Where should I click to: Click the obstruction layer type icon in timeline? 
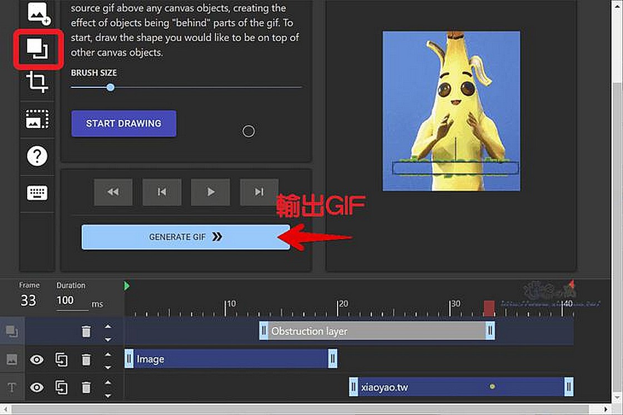click(x=12, y=332)
